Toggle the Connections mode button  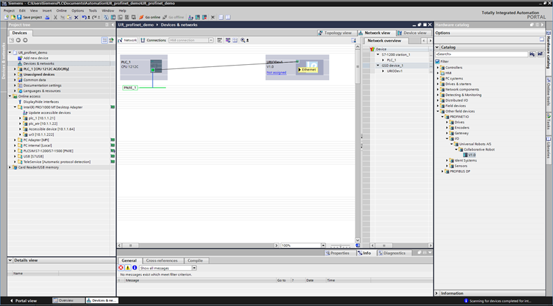(x=153, y=40)
